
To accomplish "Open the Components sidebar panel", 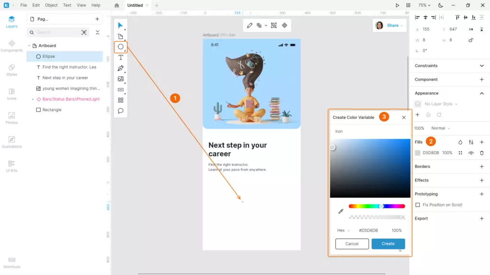I will click(11, 46).
